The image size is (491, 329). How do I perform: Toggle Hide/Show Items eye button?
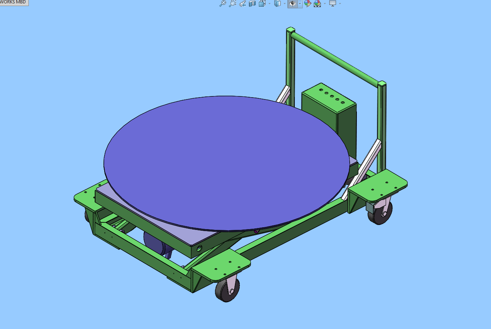tap(292, 4)
